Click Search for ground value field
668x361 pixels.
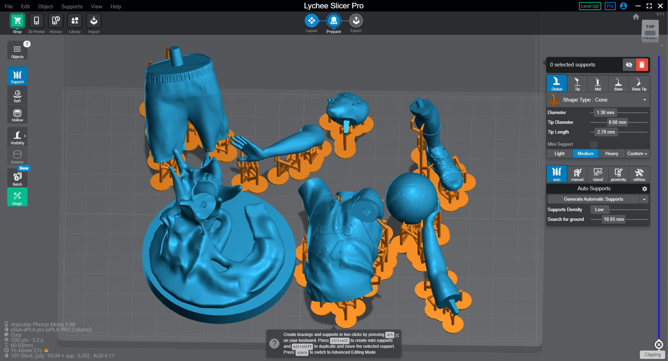[613, 219]
